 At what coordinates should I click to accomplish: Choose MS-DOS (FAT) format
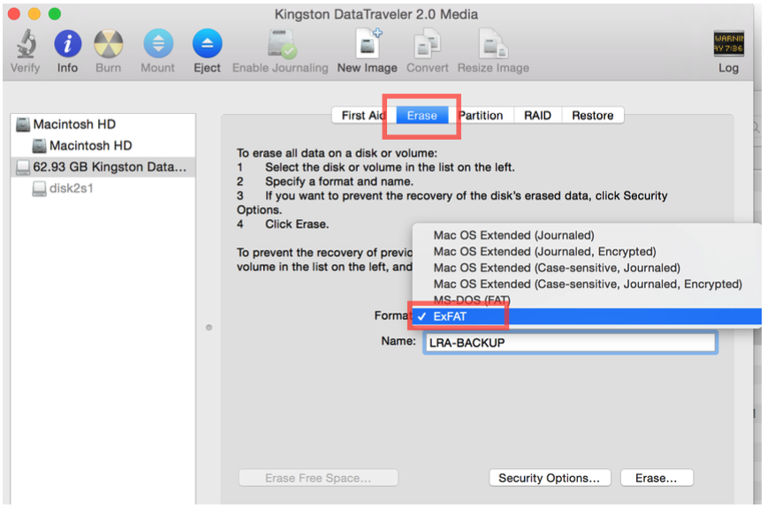coord(587,299)
